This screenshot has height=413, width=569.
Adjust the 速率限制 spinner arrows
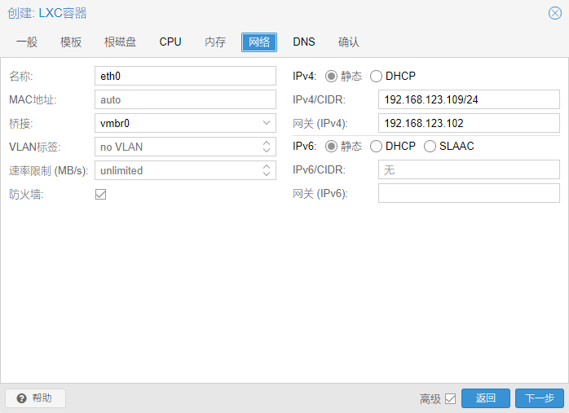[267, 170]
